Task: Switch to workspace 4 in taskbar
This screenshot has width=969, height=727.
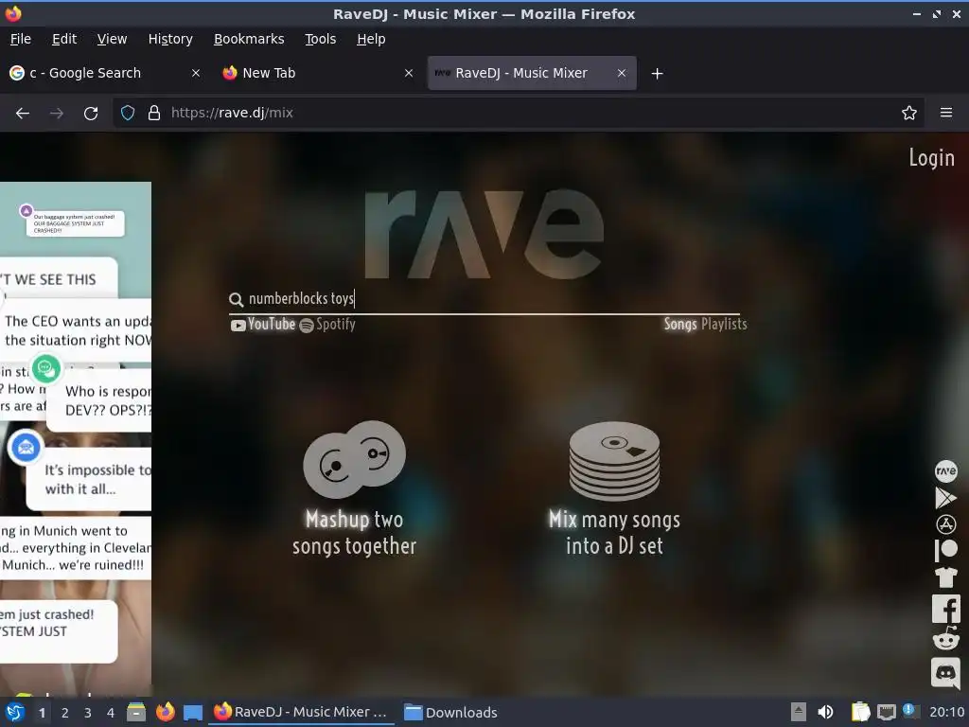Action: tap(111, 713)
